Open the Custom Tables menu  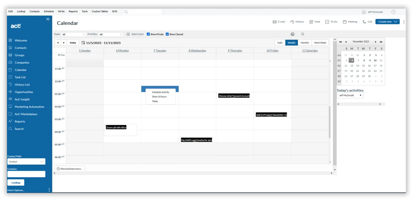tap(100, 11)
